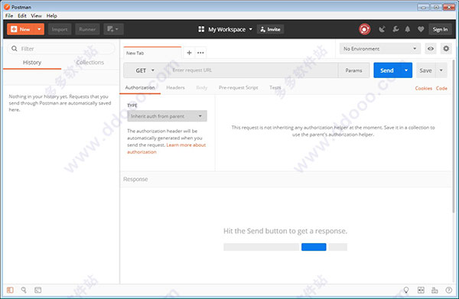Viewport: 459px width, 299px height.
Task: Open the capture requests satellite icon
Action: [x=382, y=29]
